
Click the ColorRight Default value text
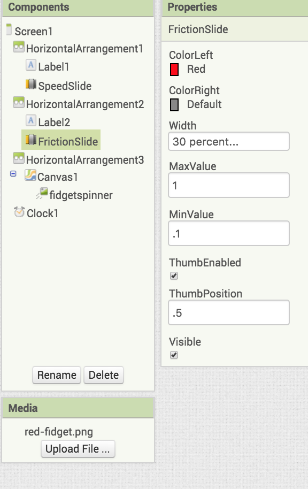(204, 104)
